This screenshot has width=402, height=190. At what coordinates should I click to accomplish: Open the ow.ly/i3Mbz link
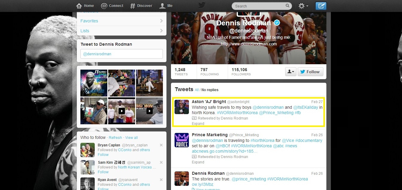tap(203, 184)
